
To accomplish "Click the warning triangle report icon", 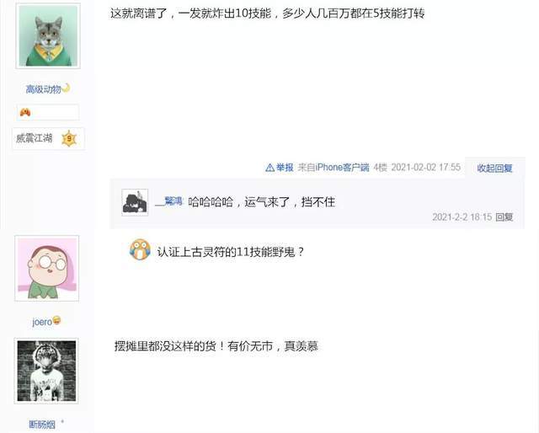I will pos(269,168).
